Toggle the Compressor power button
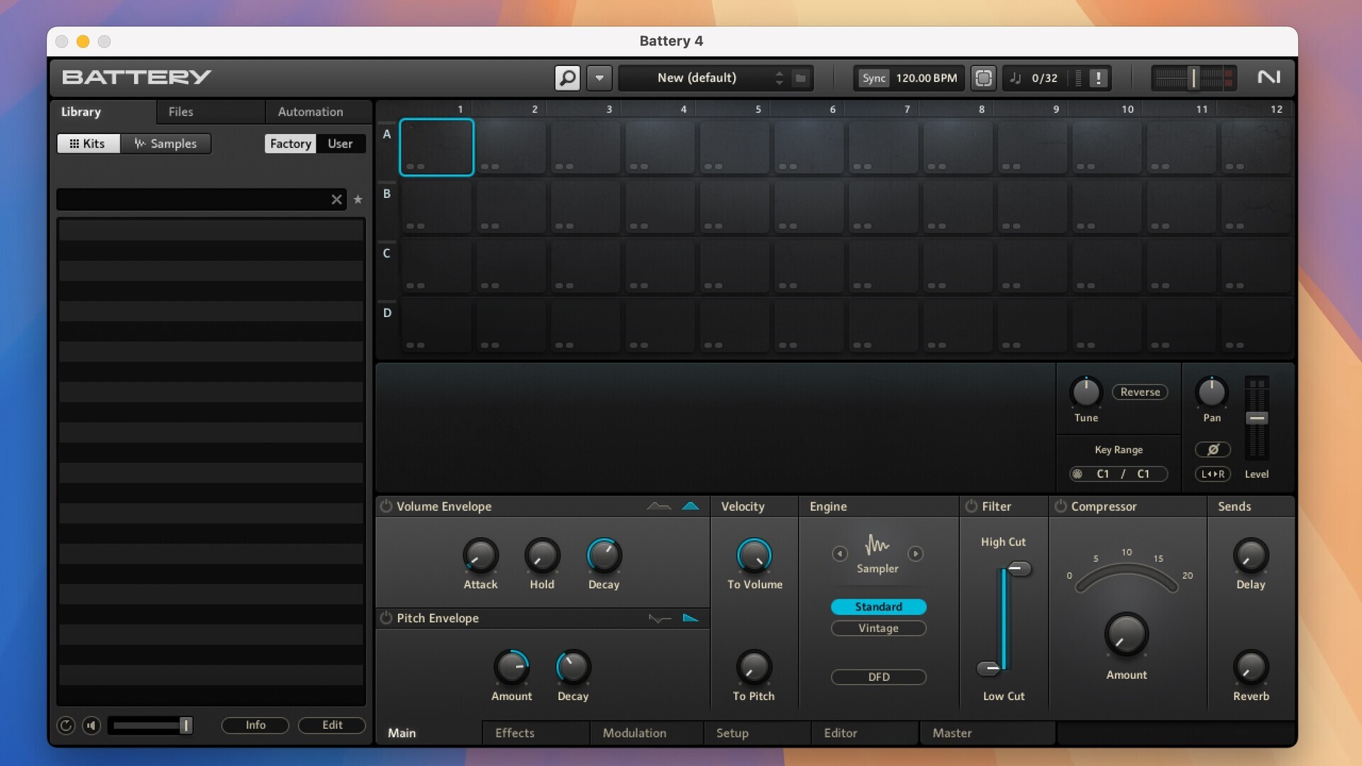Image resolution: width=1362 pixels, height=766 pixels. 1061,506
